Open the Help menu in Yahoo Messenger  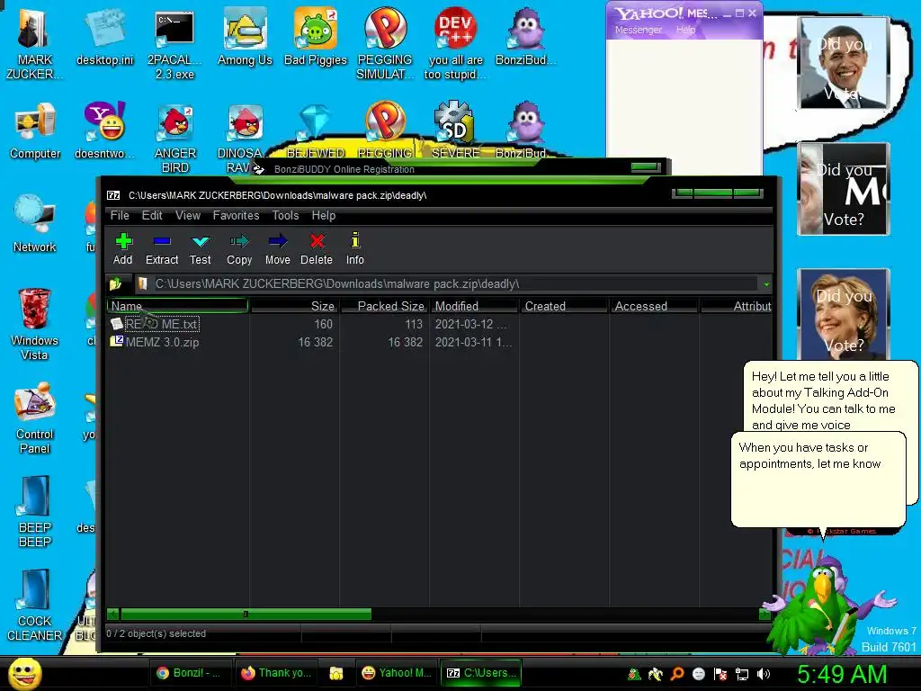pos(685,30)
